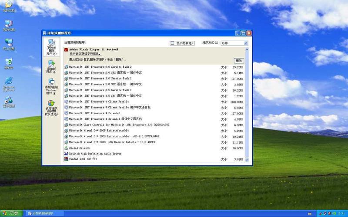Open the 排序方式 sort dropdown

(x=234, y=43)
